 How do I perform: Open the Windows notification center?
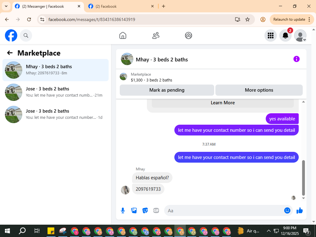coord(306,231)
